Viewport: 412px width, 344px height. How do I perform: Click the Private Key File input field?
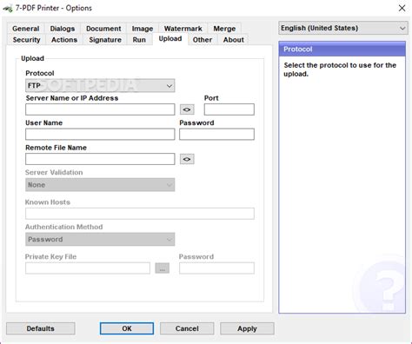(x=88, y=268)
